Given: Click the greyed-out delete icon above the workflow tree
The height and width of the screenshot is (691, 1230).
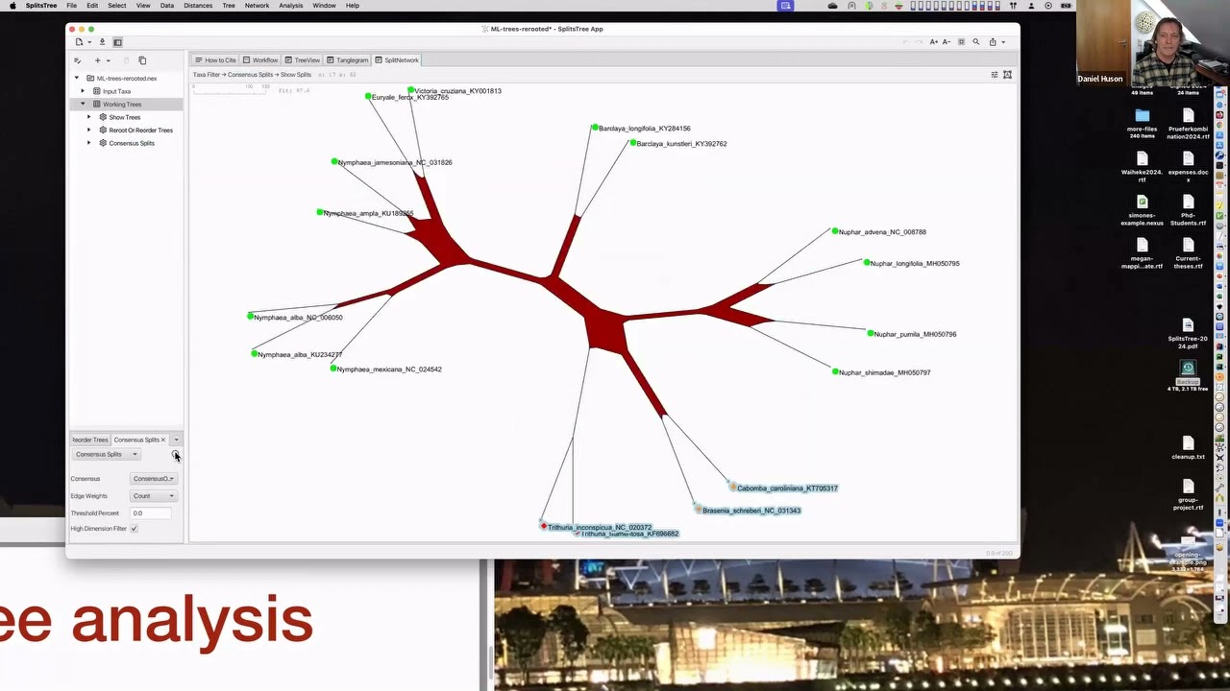Looking at the screenshot, I should 126,60.
